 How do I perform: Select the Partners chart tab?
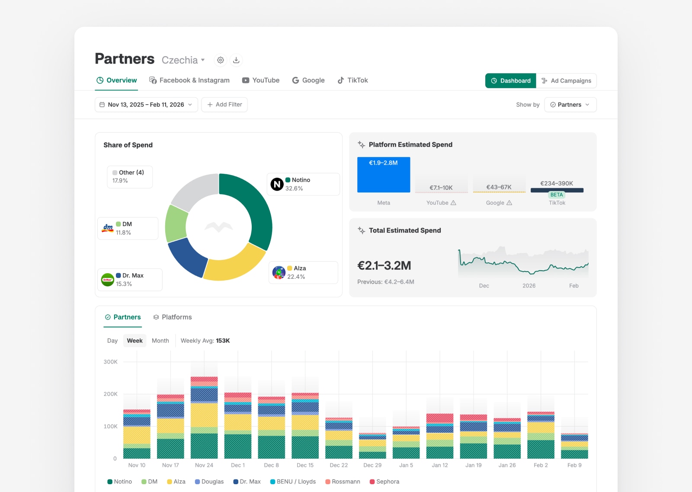(123, 317)
